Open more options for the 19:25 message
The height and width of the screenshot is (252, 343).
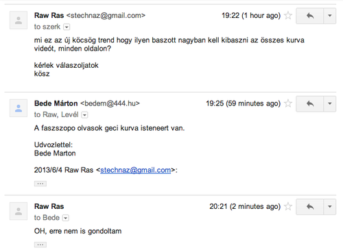[x=330, y=104]
